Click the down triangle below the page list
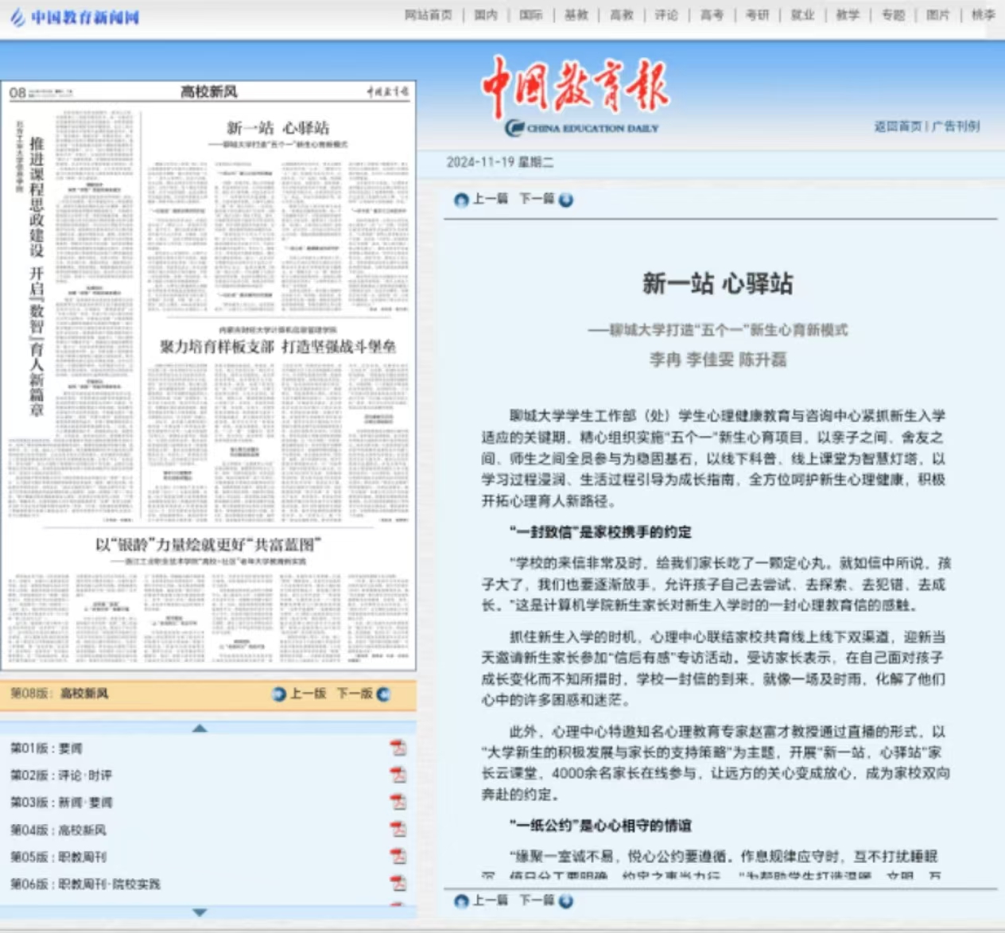This screenshot has height=933, width=1005. (200, 912)
